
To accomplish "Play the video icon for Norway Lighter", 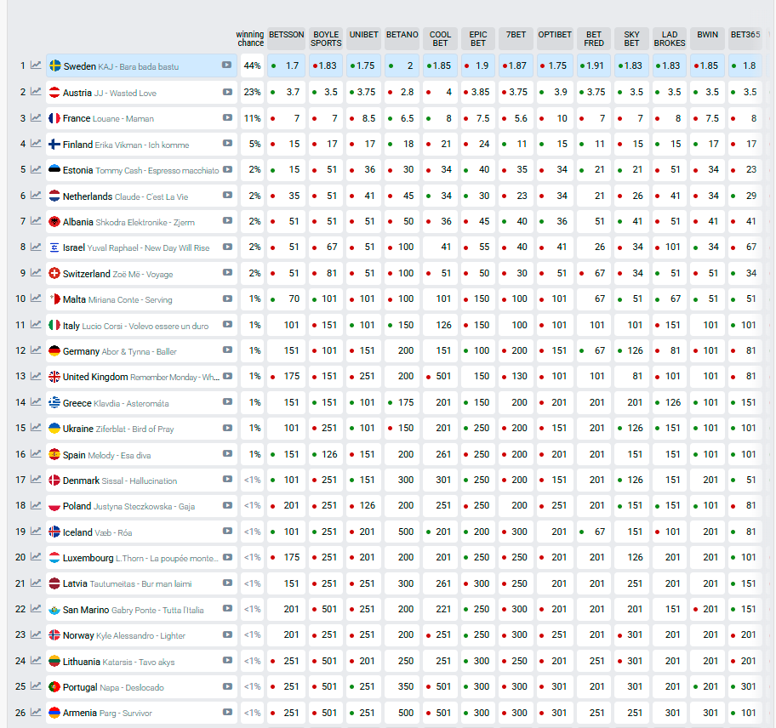I will (x=227, y=634).
